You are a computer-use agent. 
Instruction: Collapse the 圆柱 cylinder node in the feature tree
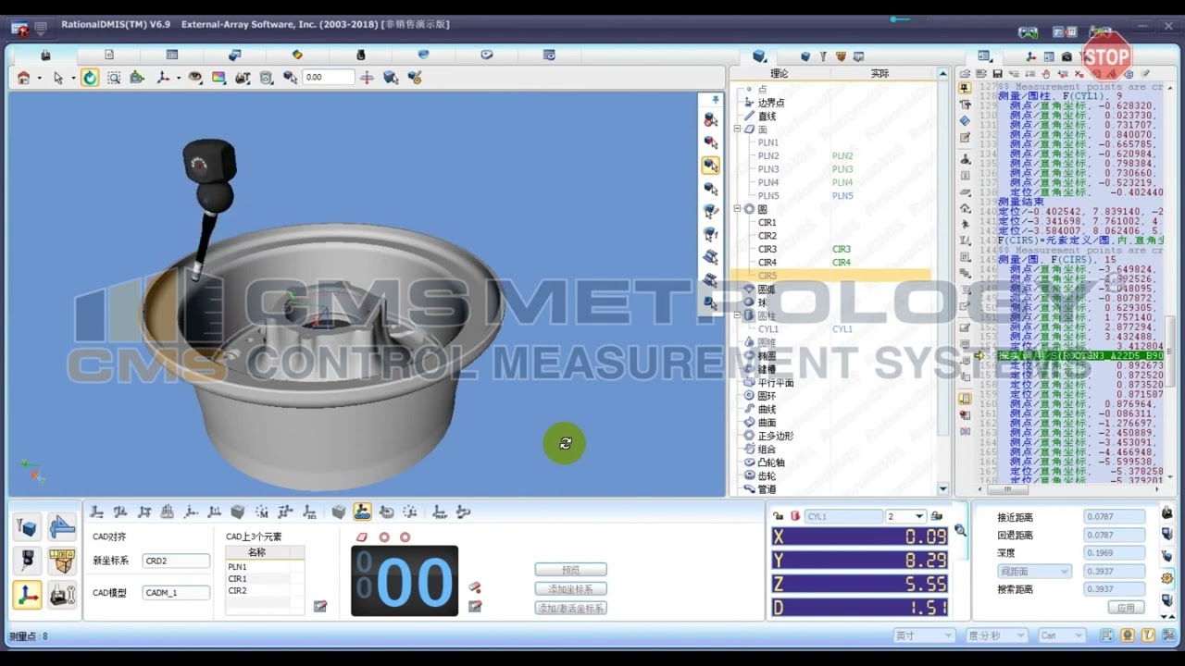click(x=739, y=315)
